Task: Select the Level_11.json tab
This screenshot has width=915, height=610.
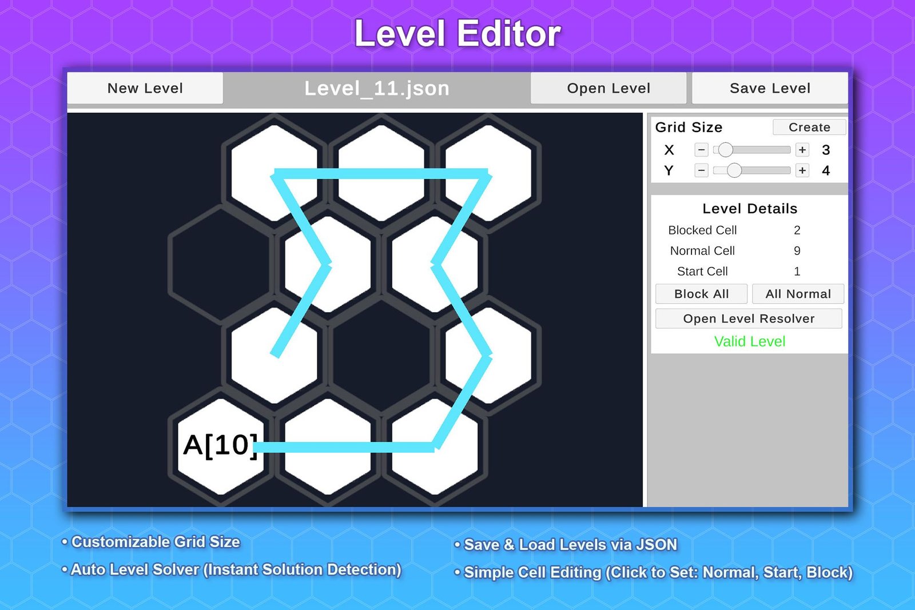Action: 377,88
